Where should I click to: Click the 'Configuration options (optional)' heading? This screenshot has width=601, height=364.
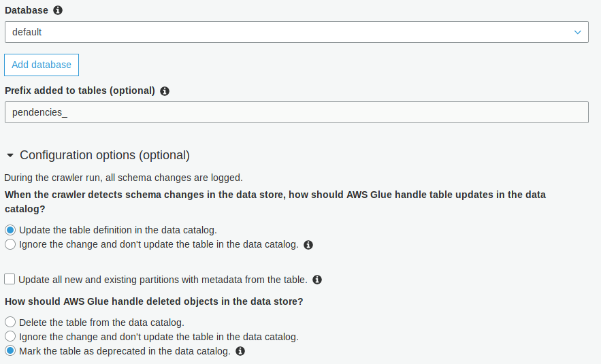point(104,155)
